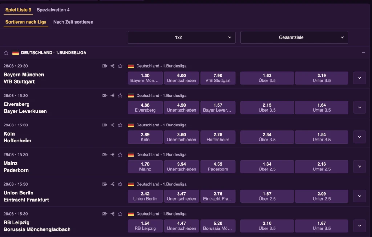Screen dimensions: 372x237
Task: Open Paderborn team name in match row
Action: click(16, 170)
